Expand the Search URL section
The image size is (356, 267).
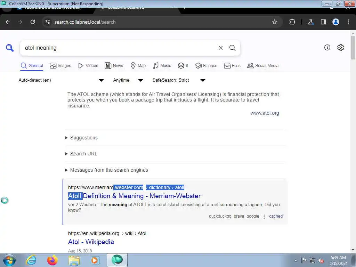(81, 154)
